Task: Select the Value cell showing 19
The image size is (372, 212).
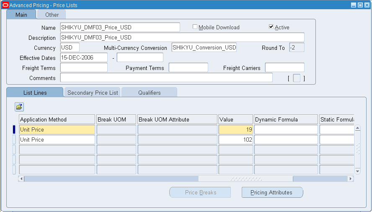Action: pyautogui.click(x=236, y=129)
